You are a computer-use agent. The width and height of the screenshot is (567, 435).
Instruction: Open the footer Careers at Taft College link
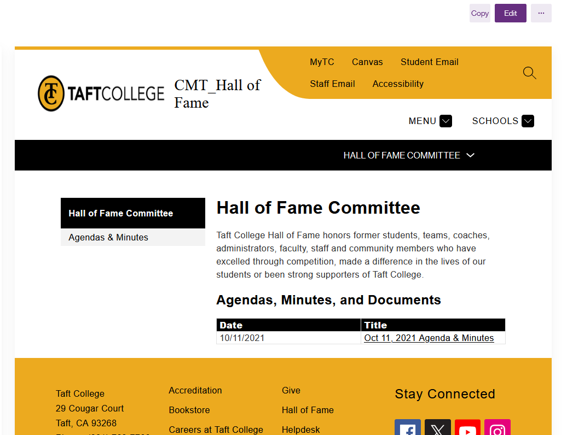(x=216, y=430)
